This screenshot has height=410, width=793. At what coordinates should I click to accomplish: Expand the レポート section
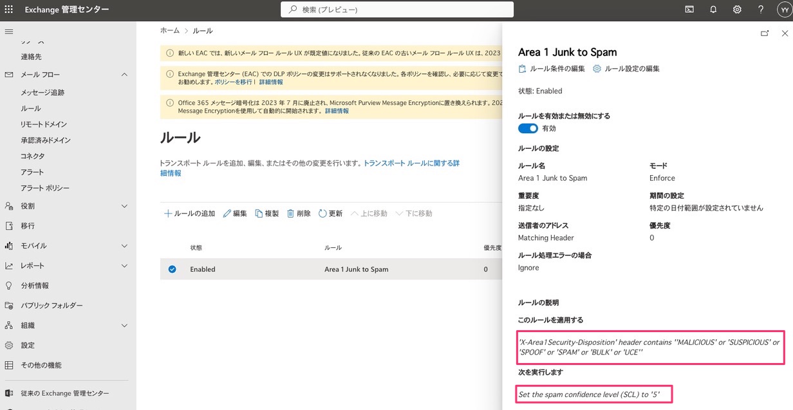click(124, 265)
